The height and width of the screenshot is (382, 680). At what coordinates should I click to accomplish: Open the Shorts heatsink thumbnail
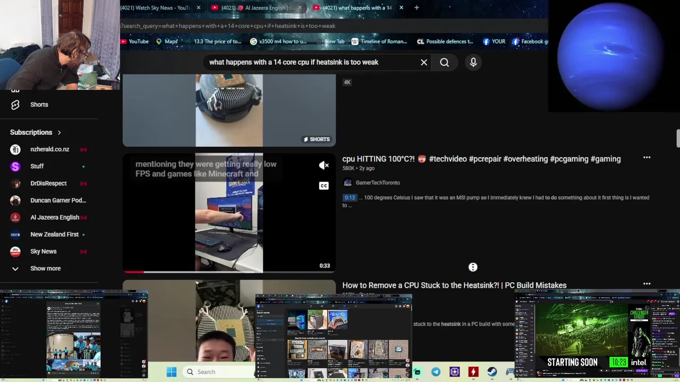click(229, 110)
